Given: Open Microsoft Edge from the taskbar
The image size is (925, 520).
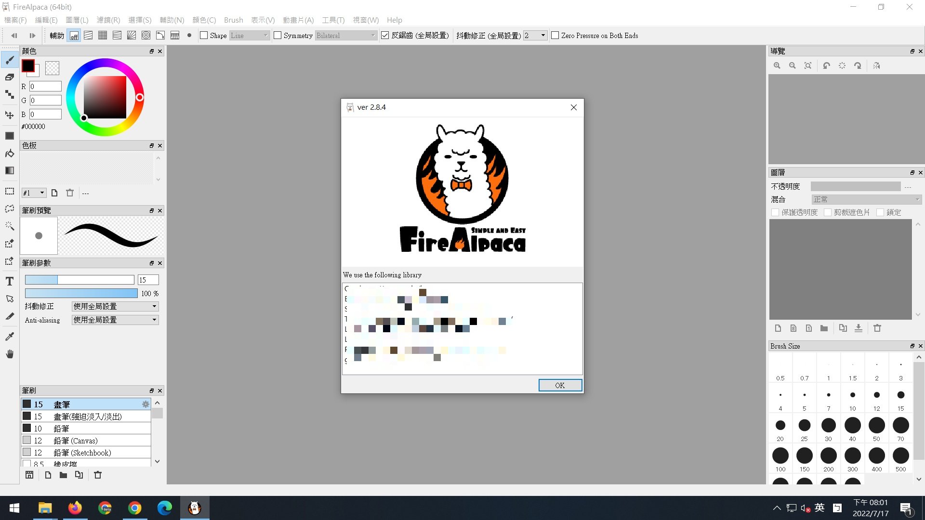Looking at the screenshot, I should point(165,508).
